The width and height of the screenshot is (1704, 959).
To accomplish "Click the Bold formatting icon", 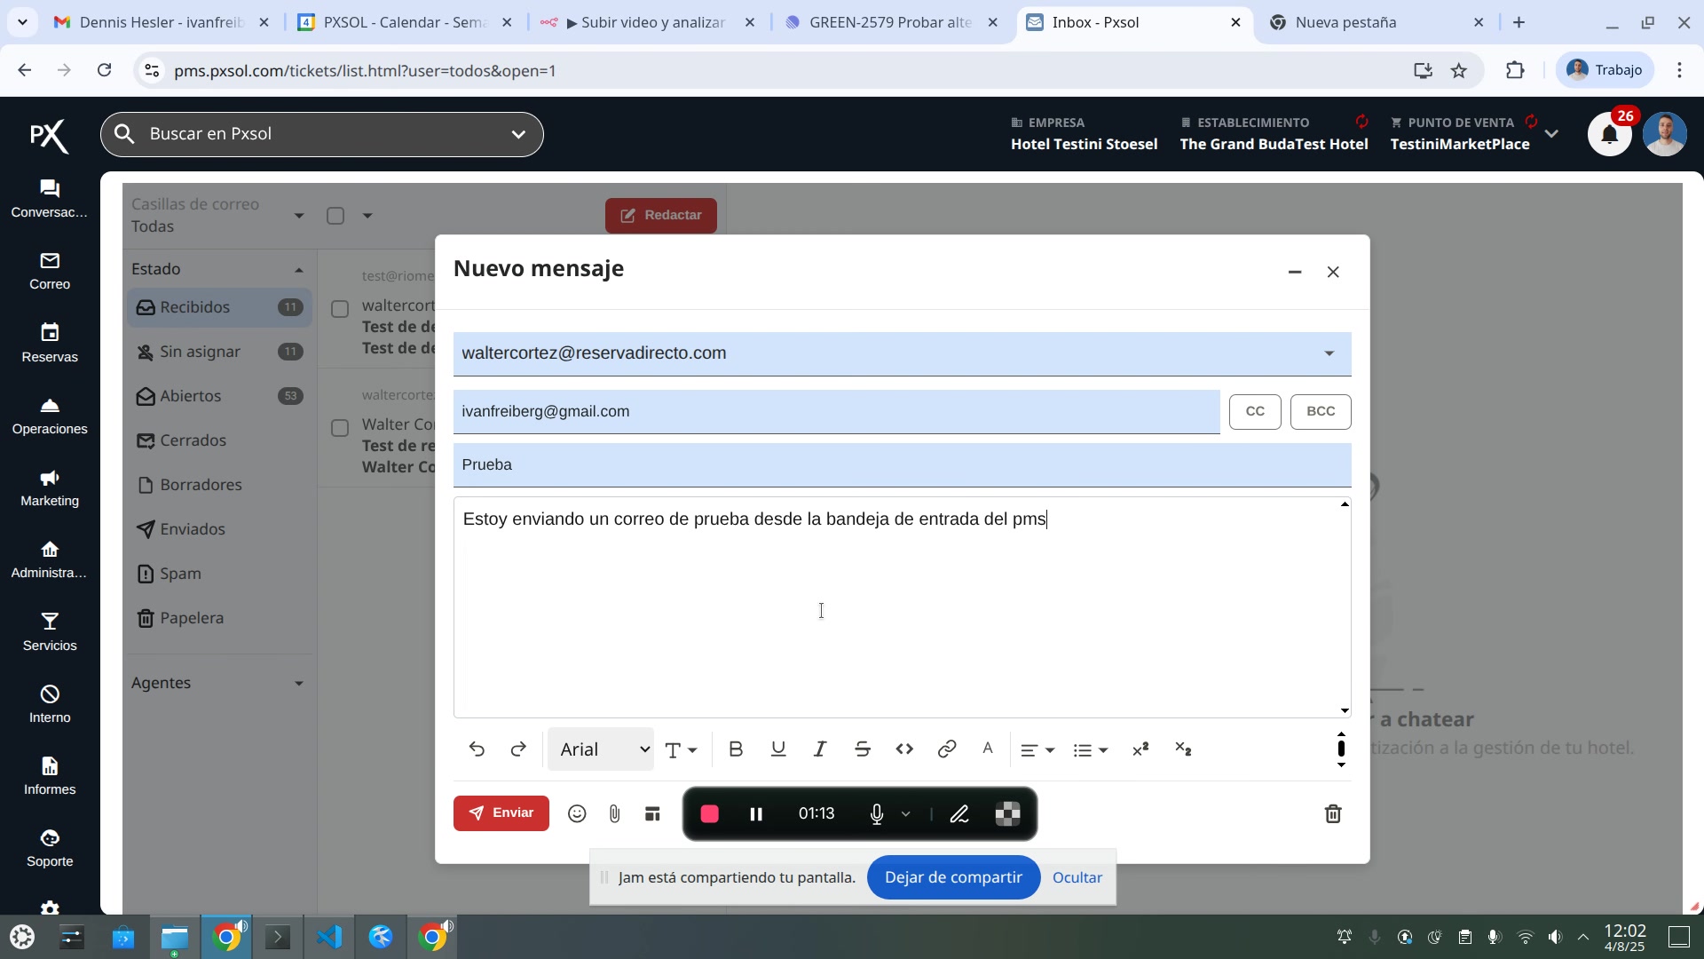I will click(736, 749).
